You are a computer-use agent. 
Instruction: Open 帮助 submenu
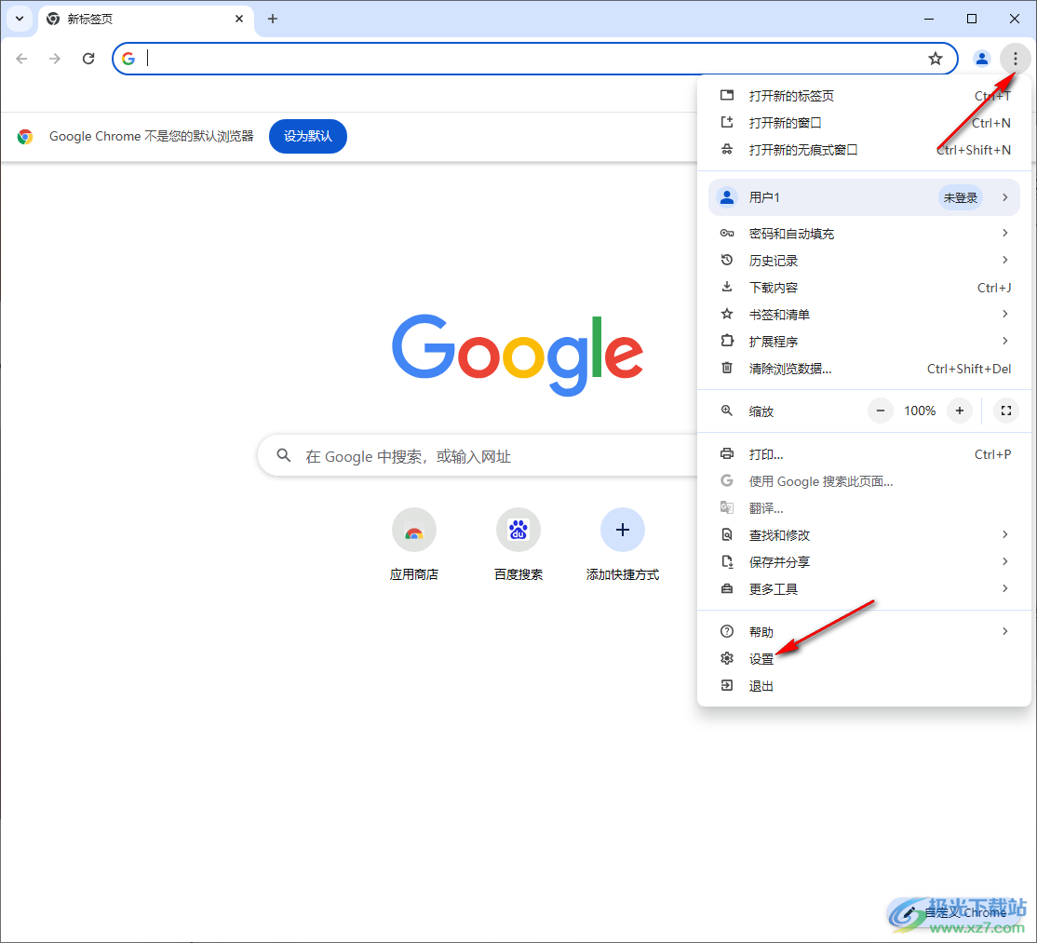[x=864, y=632]
